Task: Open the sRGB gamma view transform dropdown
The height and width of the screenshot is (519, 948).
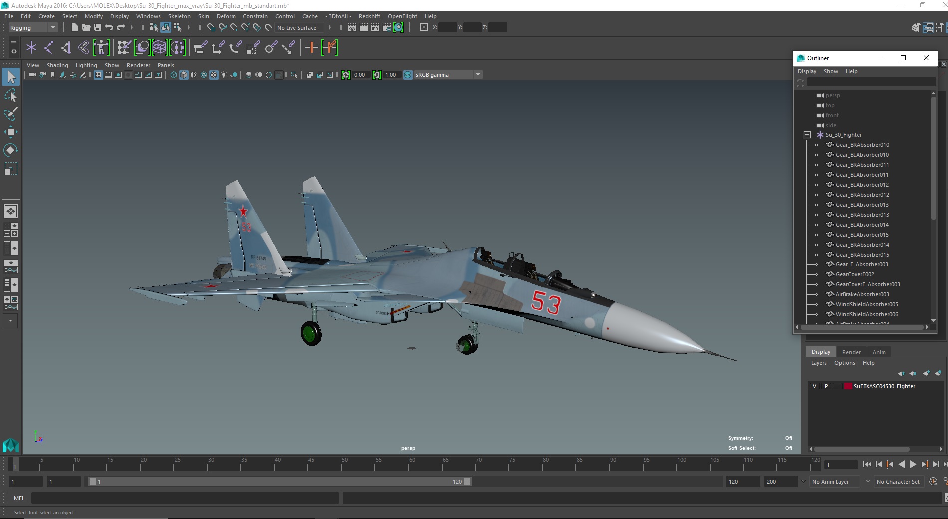Action: pos(448,75)
